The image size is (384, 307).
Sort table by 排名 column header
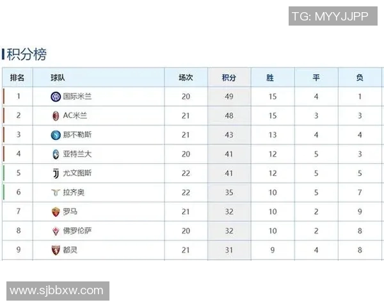click(17, 77)
